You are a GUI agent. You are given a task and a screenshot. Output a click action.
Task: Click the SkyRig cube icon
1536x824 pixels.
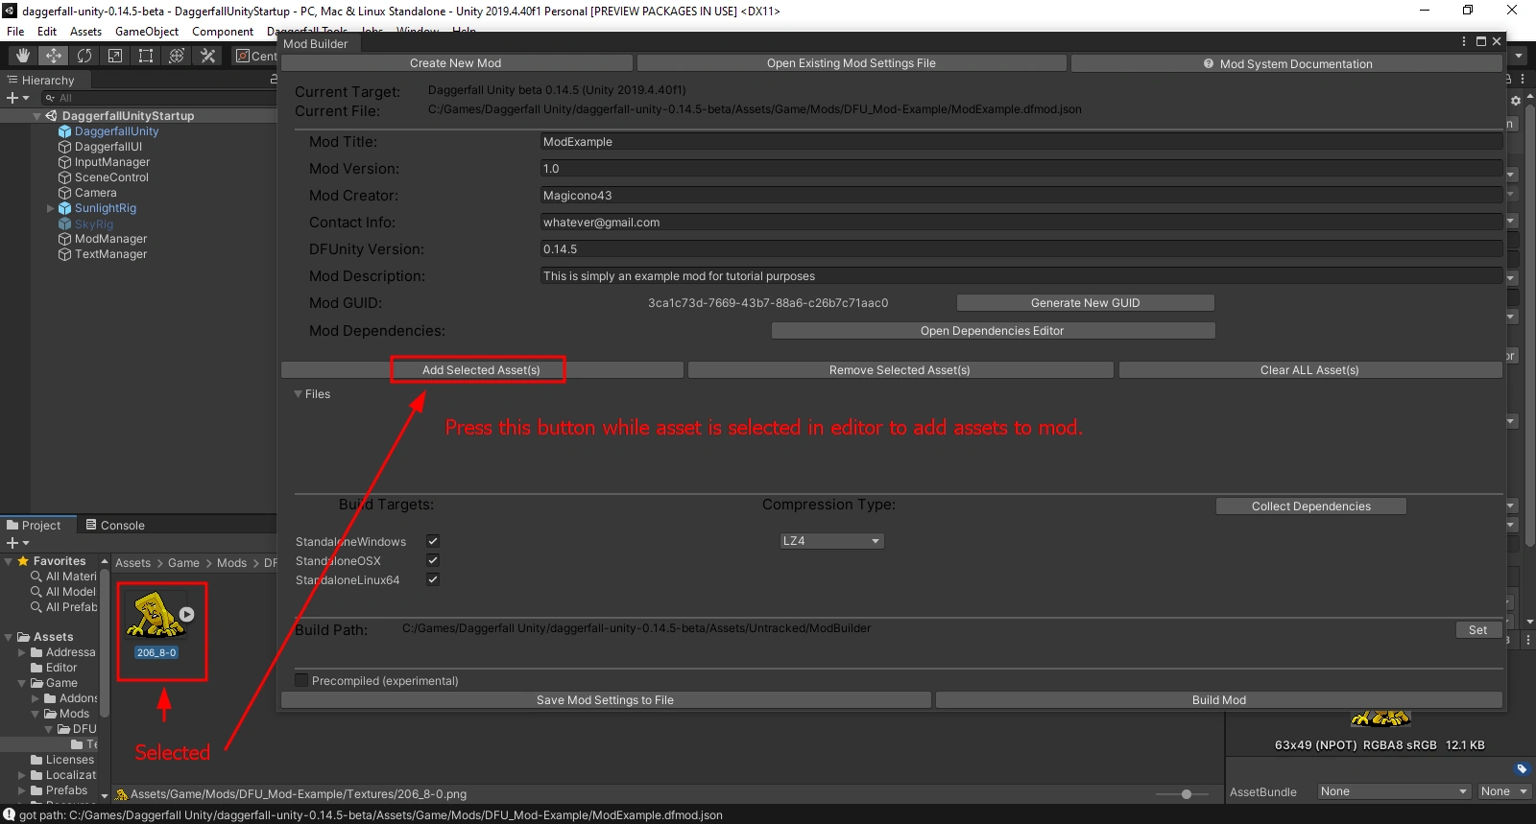(x=65, y=224)
